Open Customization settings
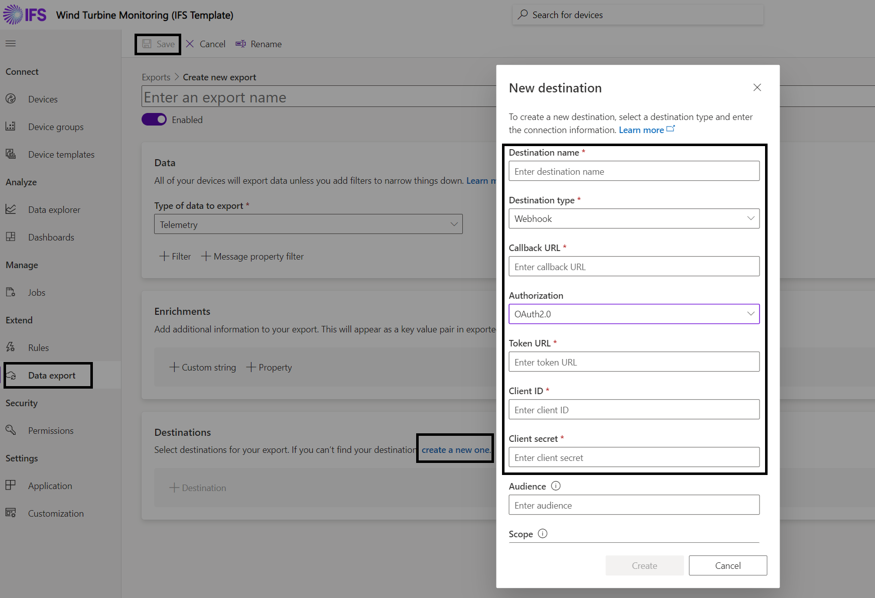The image size is (875, 598). coord(56,513)
